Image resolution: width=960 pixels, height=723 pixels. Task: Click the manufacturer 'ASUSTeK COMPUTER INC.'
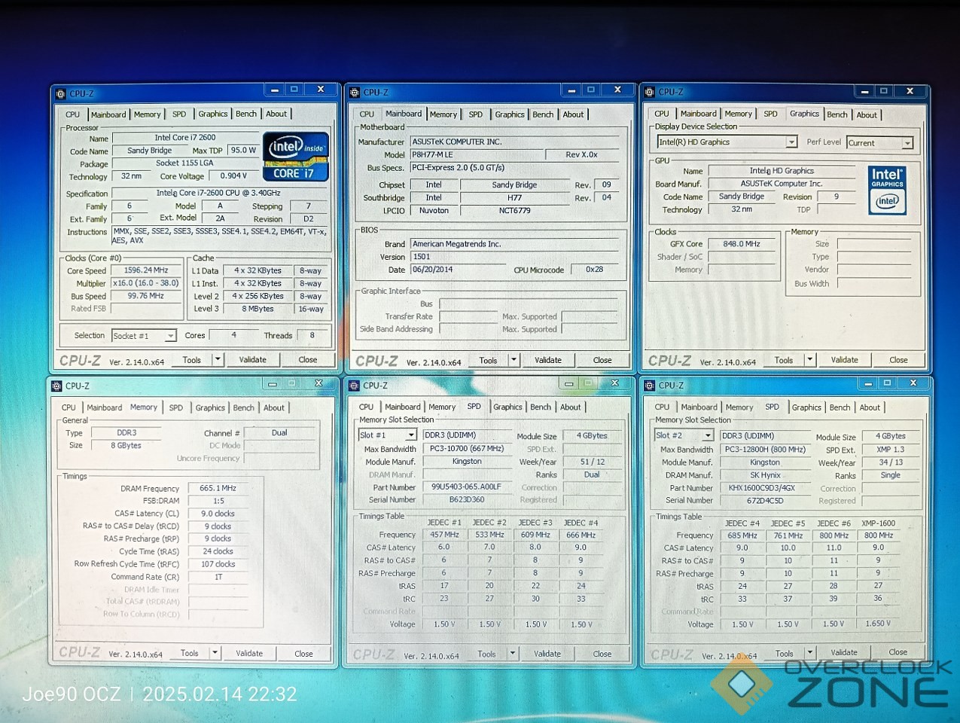456,142
